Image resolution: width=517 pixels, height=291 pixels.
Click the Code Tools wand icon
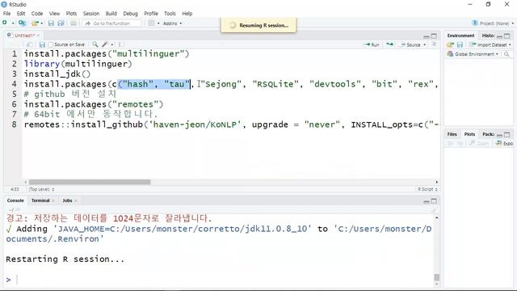click(105, 44)
